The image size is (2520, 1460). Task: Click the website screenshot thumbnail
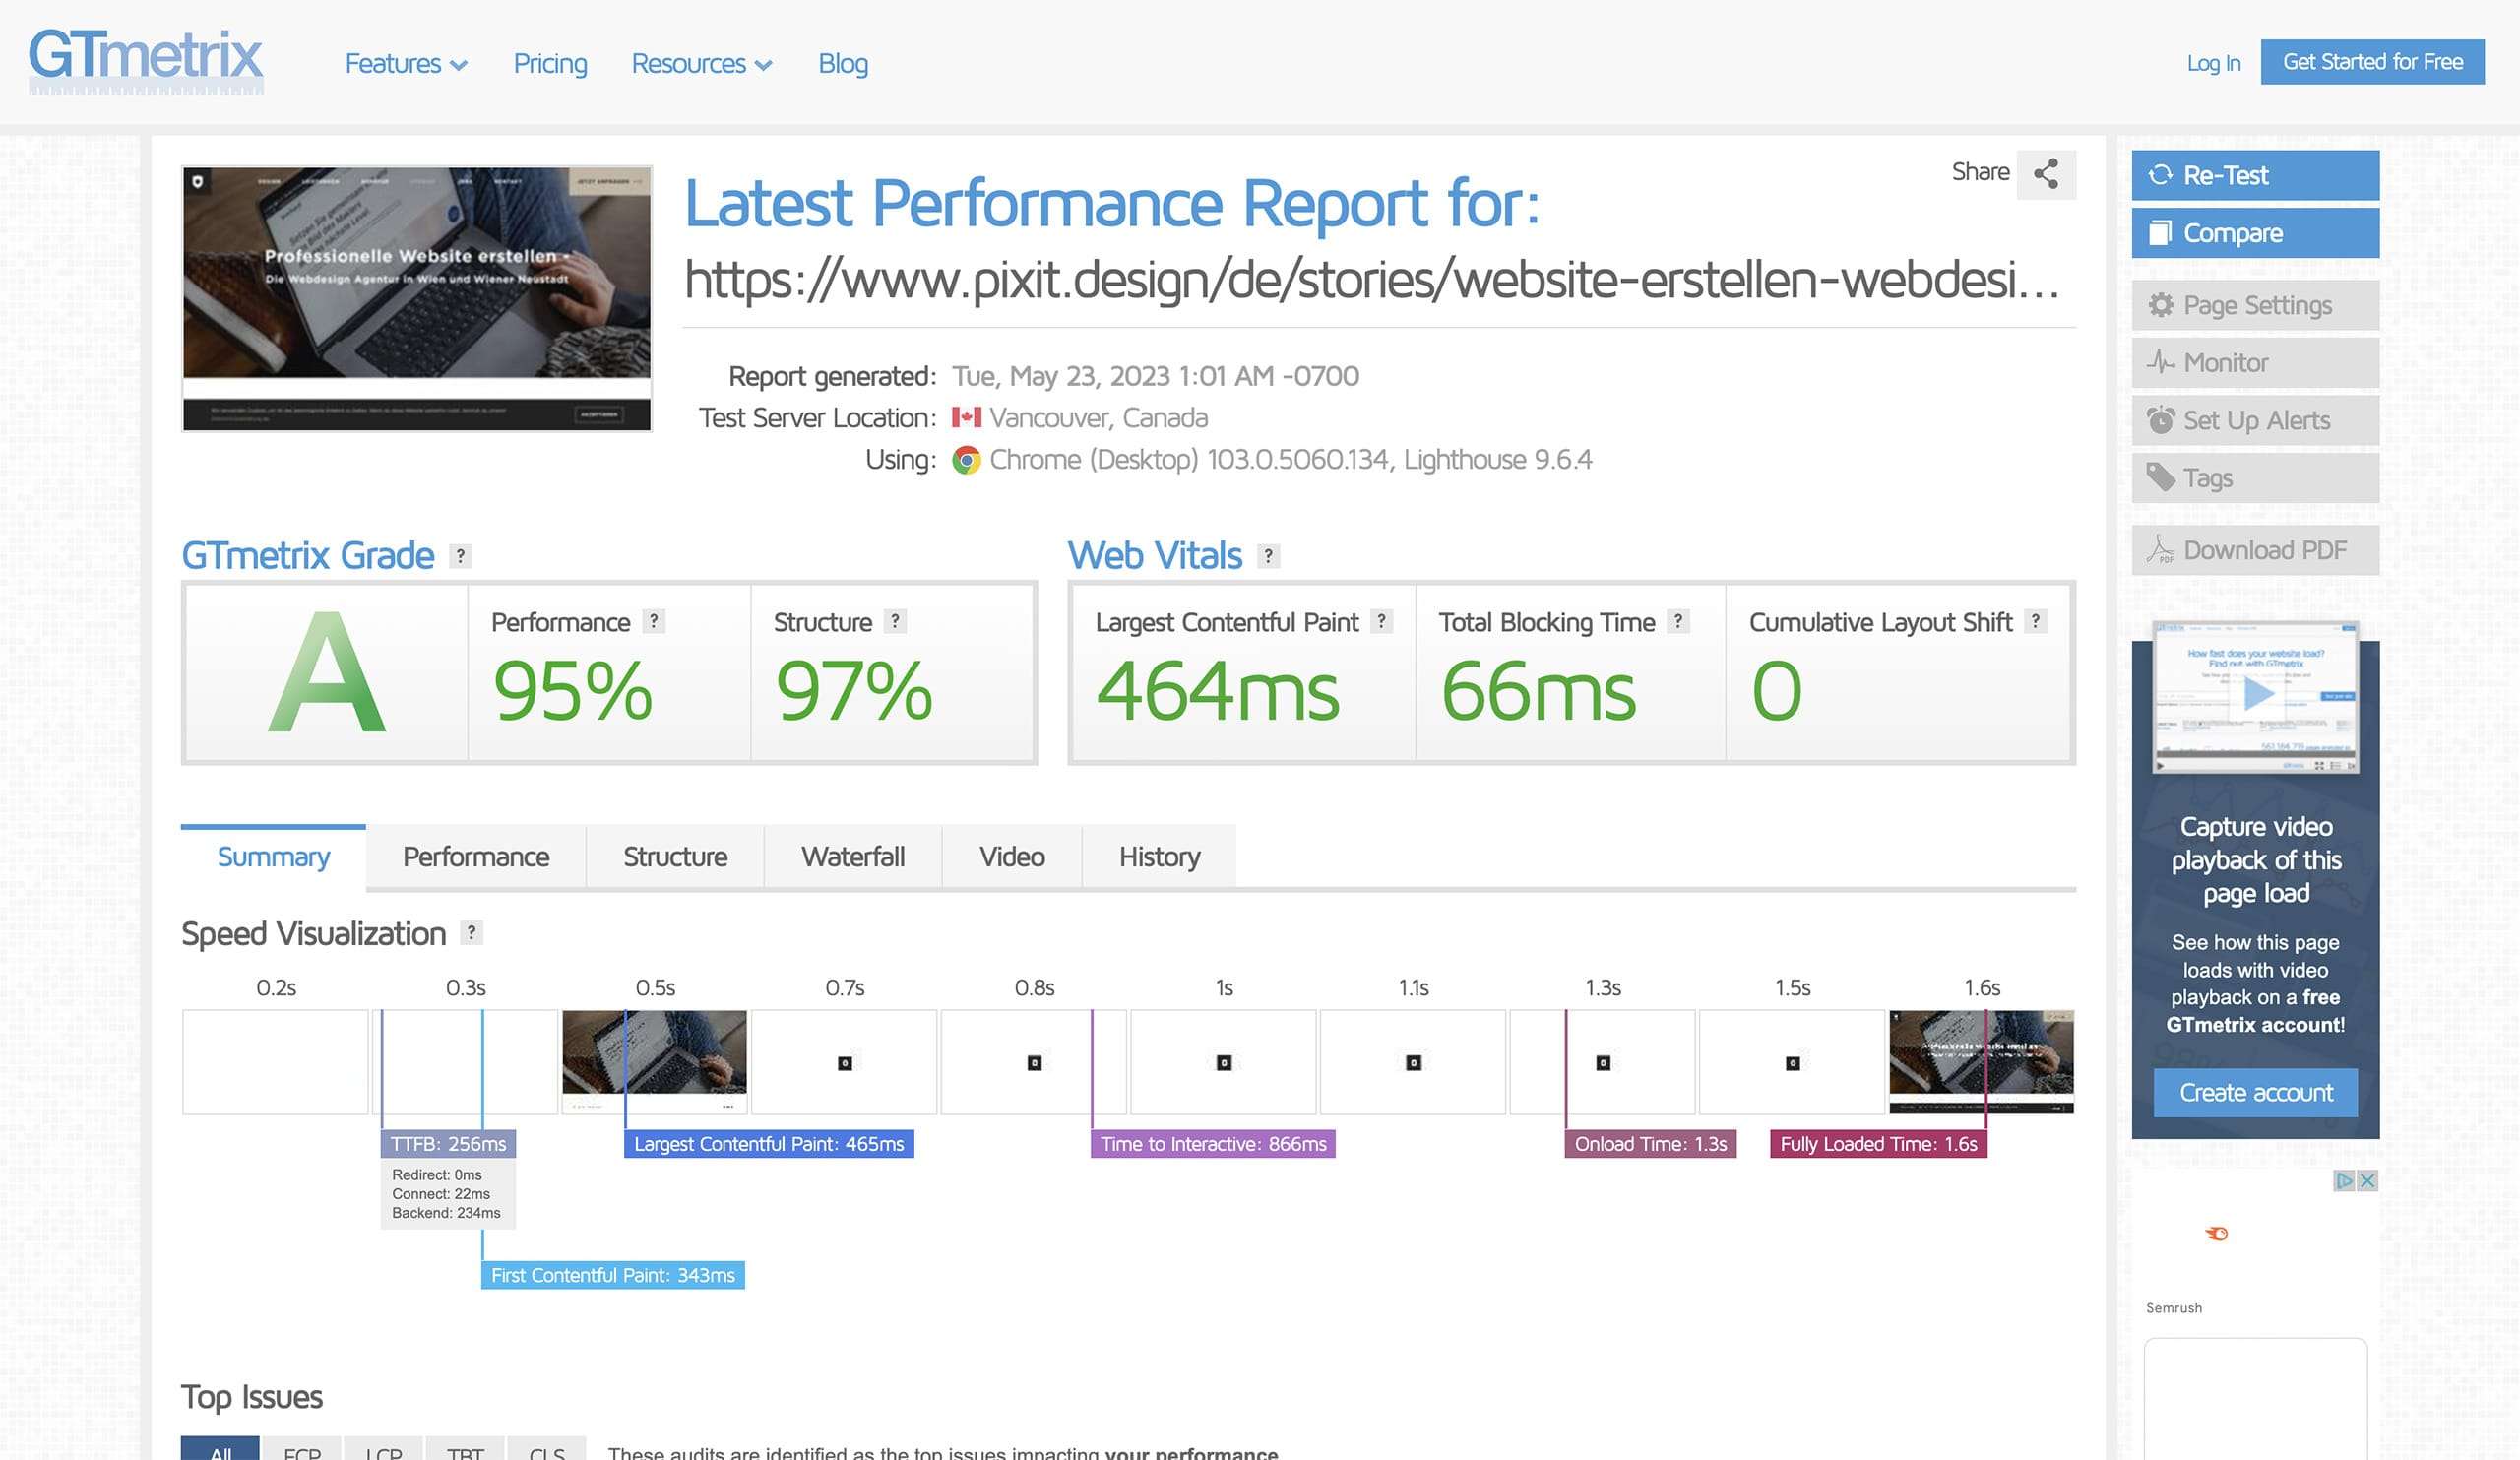click(417, 299)
